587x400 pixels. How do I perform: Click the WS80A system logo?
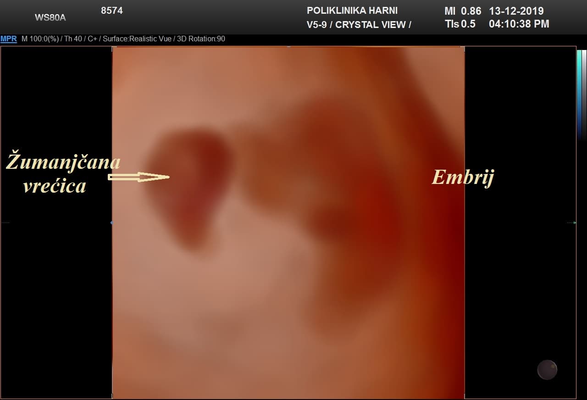point(50,18)
